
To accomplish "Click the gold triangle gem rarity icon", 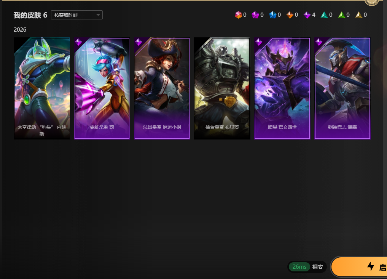I will [358, 15].
